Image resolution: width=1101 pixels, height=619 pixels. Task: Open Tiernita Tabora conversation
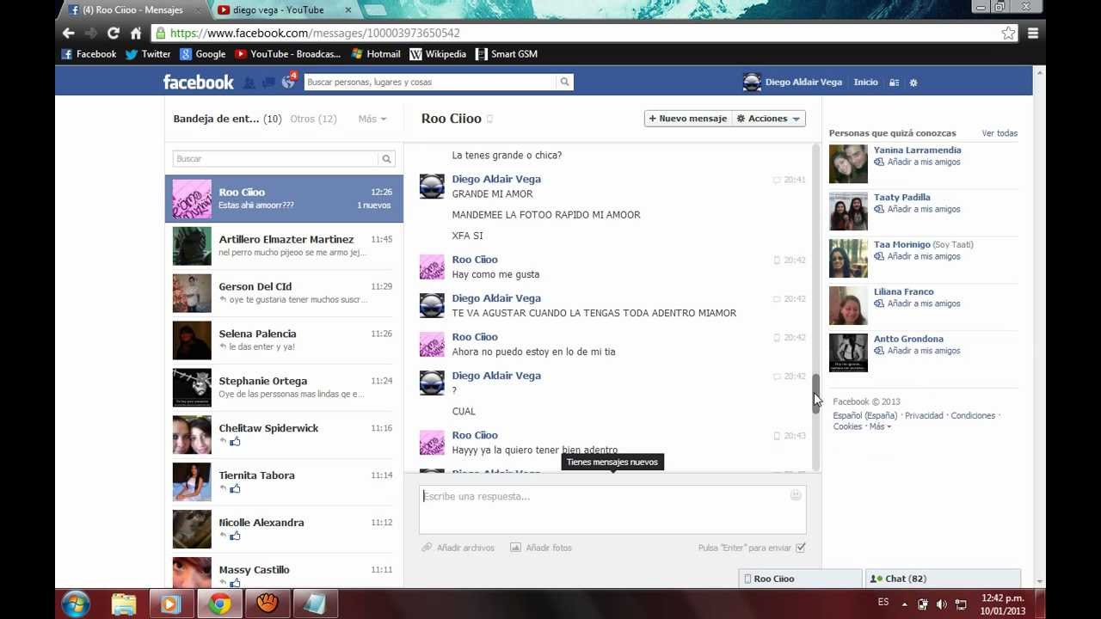tap(284, 482)
